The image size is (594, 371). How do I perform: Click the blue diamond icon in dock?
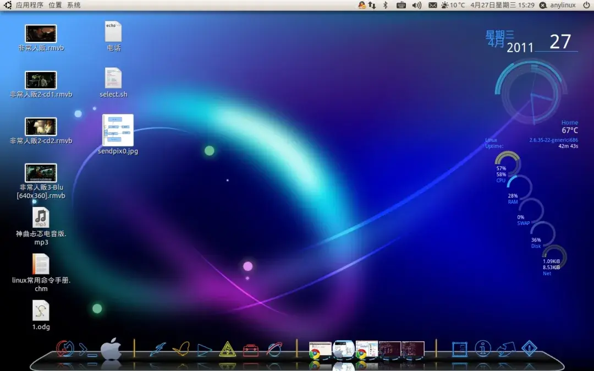[529, 348]
